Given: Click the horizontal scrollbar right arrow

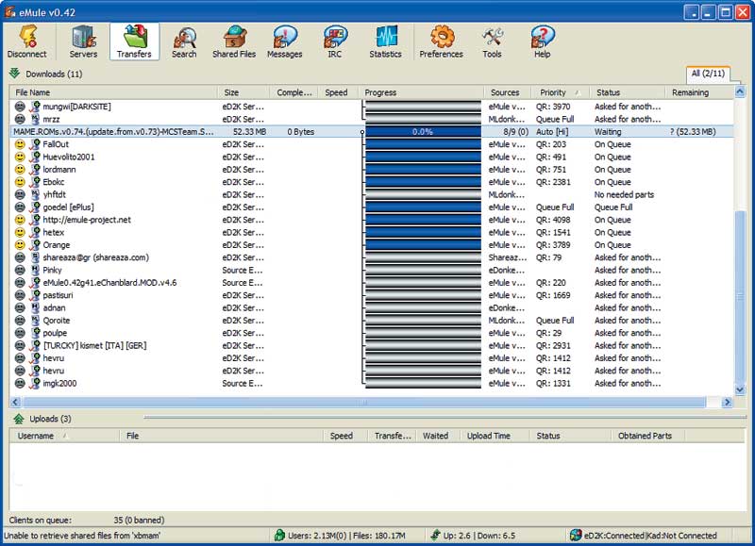Looking at the screenshot, I should 727,402.
